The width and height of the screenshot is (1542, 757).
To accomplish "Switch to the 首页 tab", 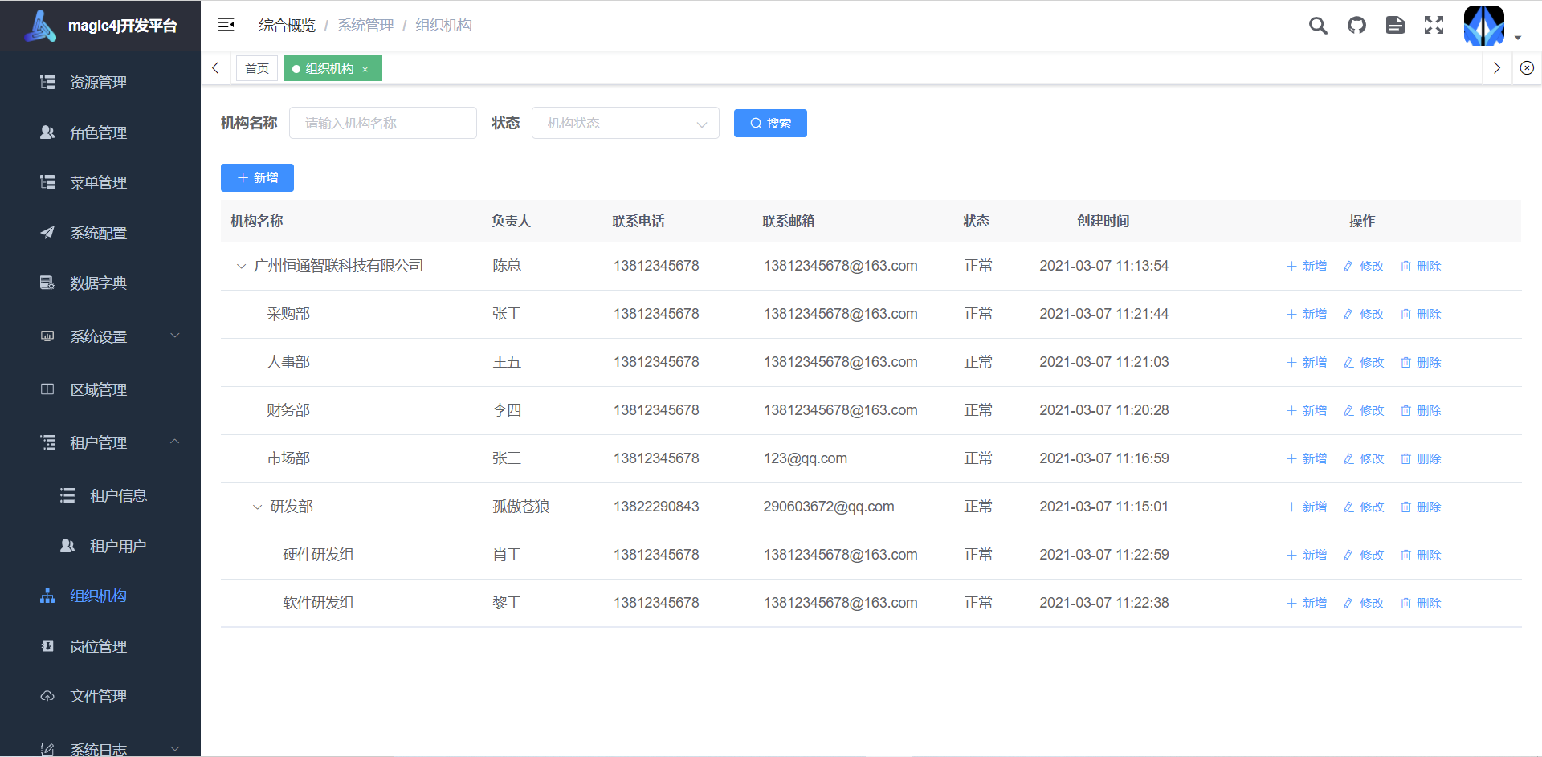I will [257, 68].
